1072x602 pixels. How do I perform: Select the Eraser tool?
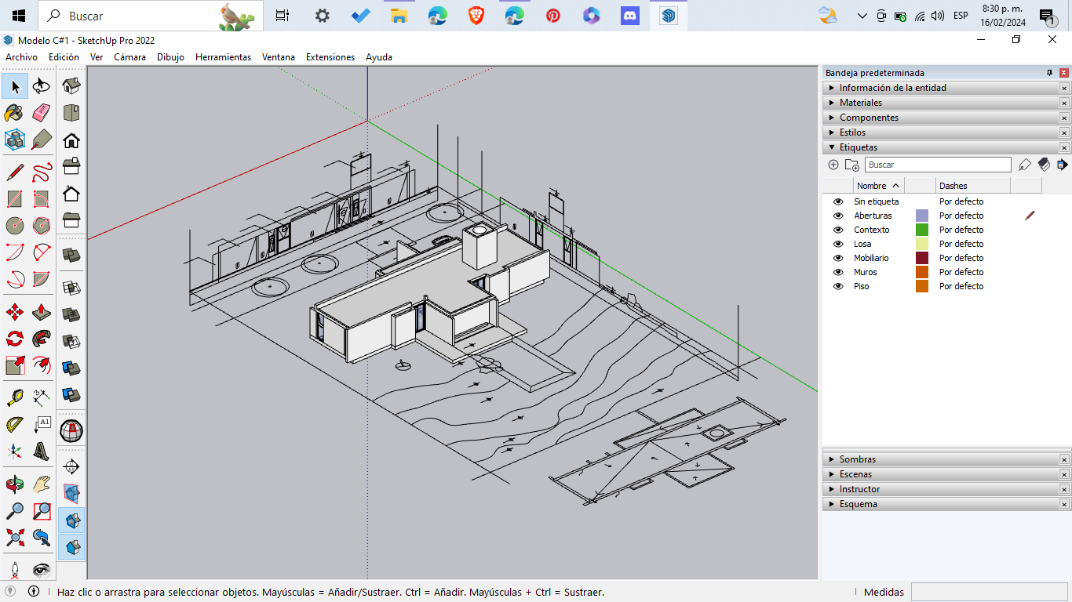tap(42, 113)
